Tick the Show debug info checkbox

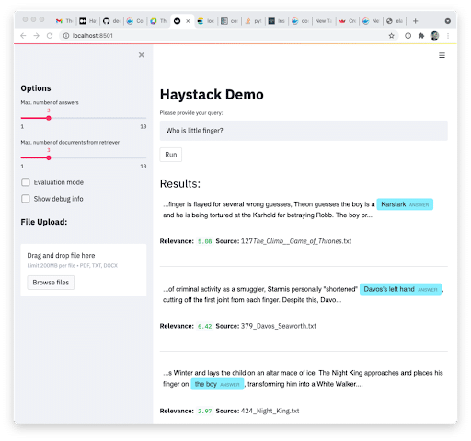26,199
